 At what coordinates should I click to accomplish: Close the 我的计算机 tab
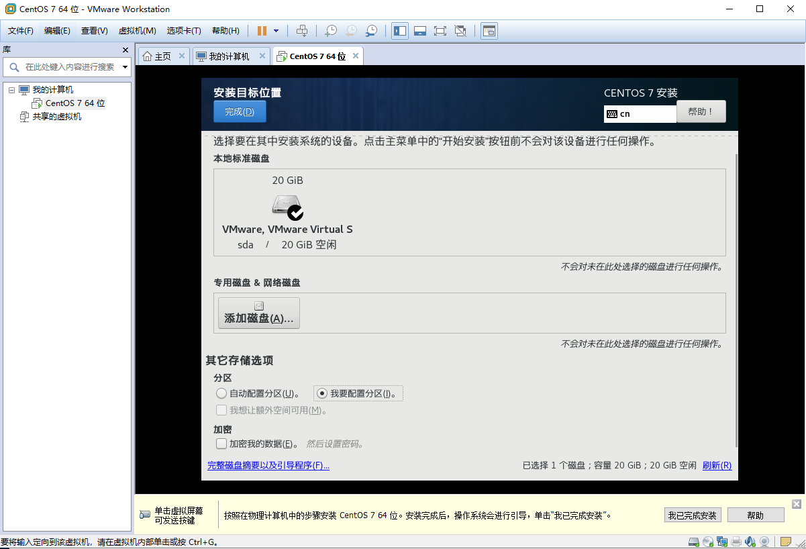click(262, 56)
